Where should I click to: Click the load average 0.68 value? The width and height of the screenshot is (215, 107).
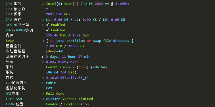[50, 62]
